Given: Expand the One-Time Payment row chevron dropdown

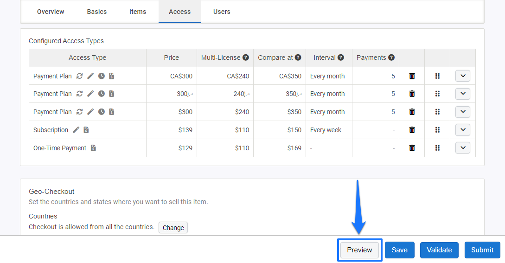Looking at the screenshot, I should pyautogui.click(x=463, y=148).
